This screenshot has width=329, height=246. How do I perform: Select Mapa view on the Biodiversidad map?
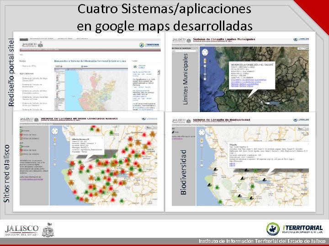[x=300, y=128]
